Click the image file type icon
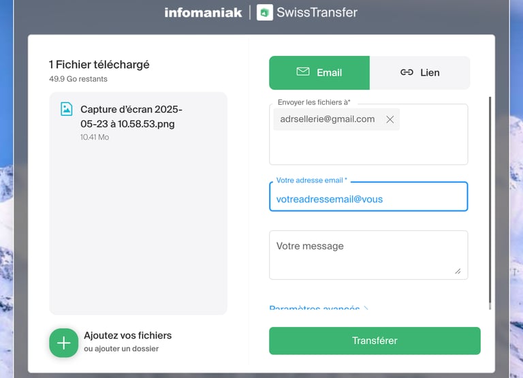Screen dimensions: 523x378 (66, 109)
